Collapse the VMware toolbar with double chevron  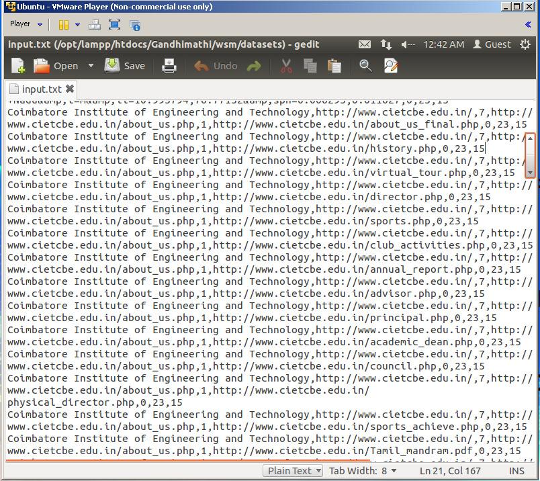point(528,24)
